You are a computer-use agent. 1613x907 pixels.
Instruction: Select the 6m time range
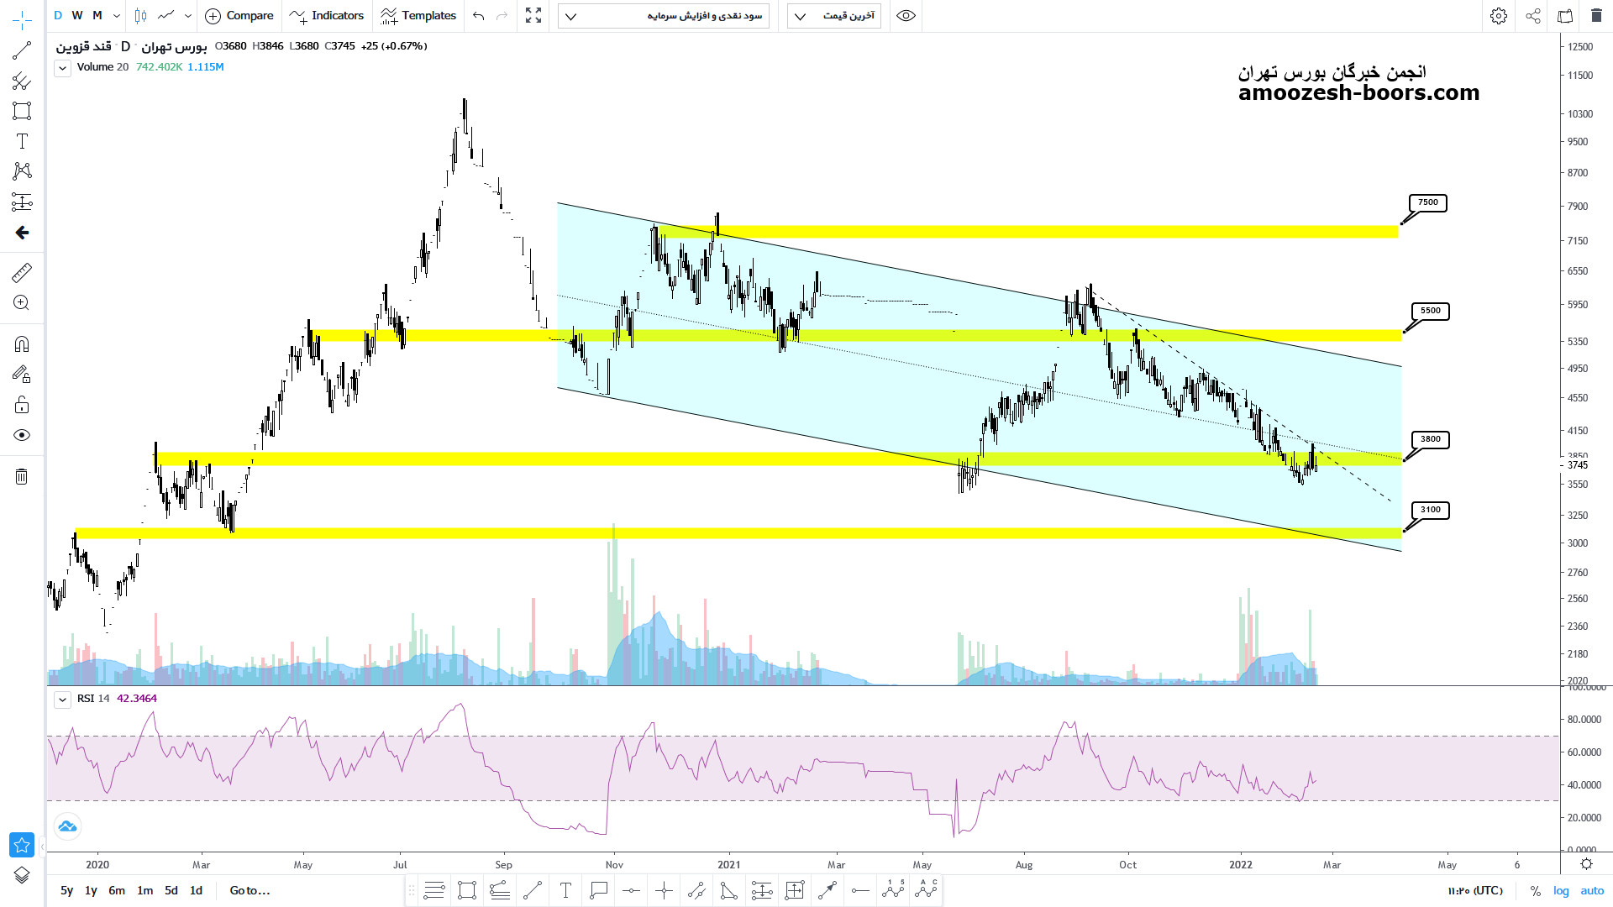117,890
